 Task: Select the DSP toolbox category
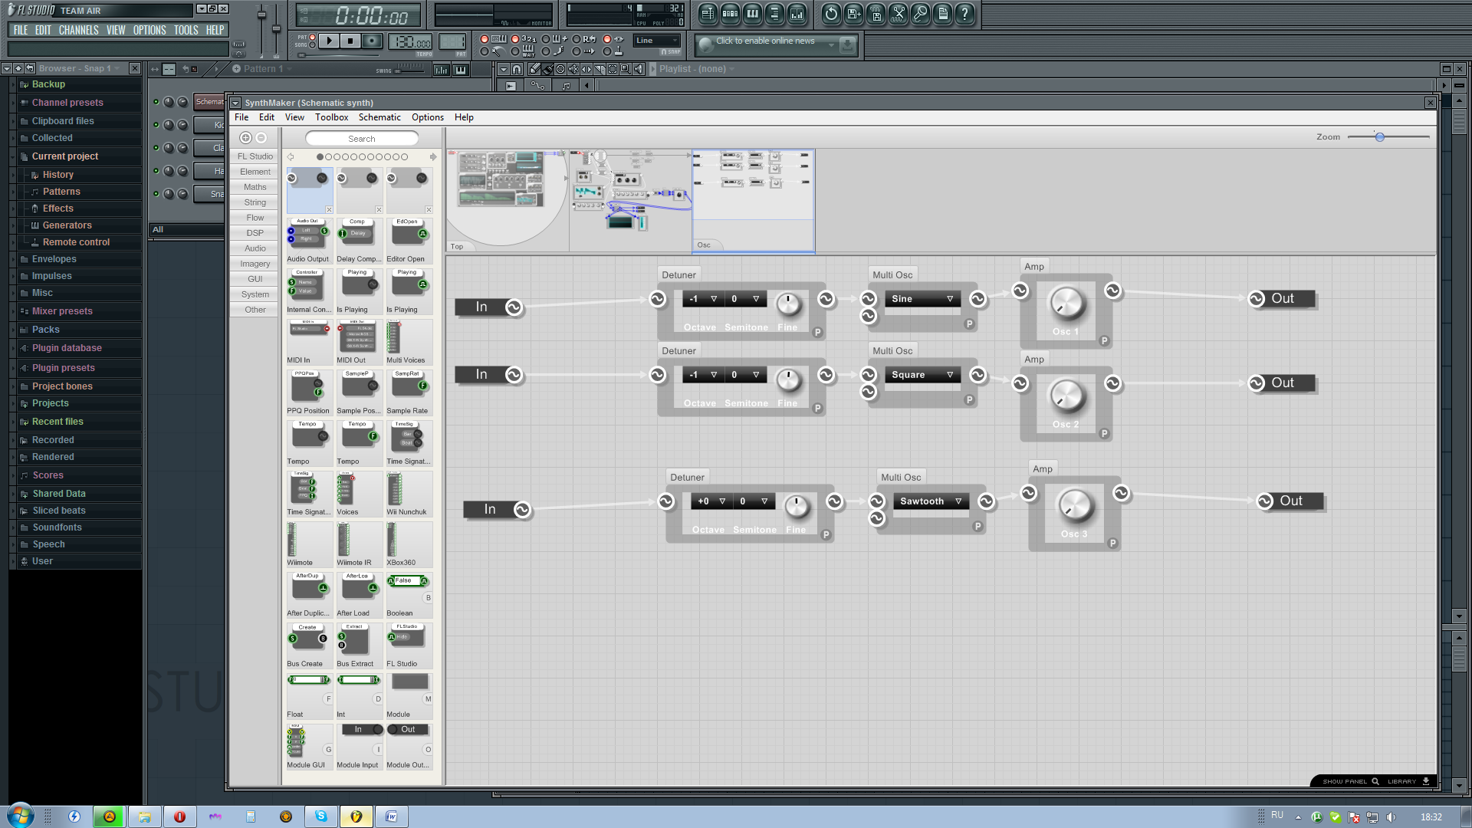[255, 233]
